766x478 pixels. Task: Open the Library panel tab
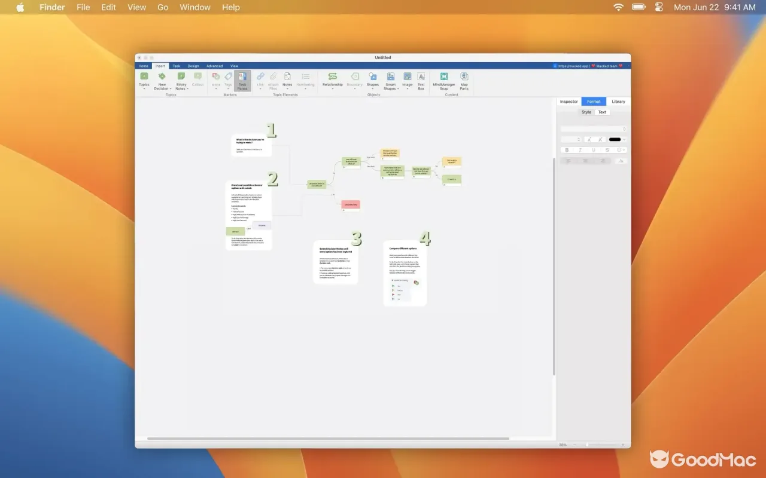coord(618,102)
